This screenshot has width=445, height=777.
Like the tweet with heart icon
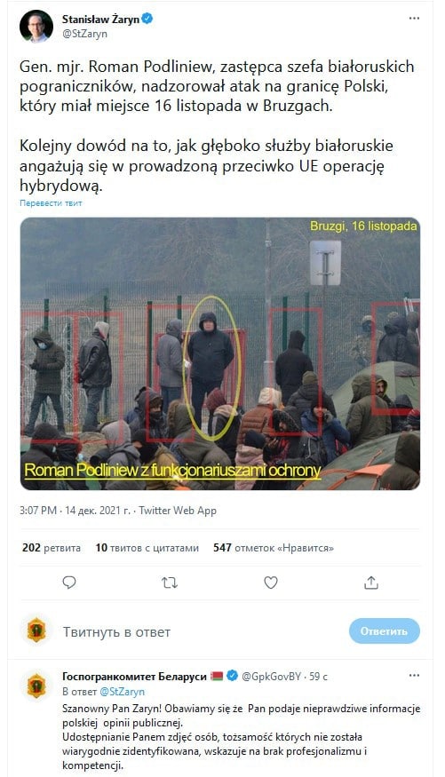coord(271,583)
